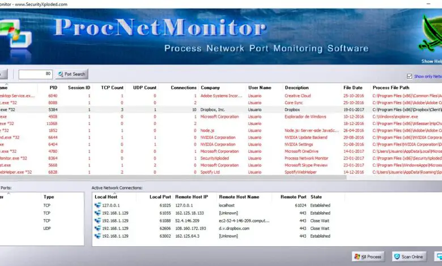Click the Connections column header
Screen dimensions: 442x266
coord(184,88)
